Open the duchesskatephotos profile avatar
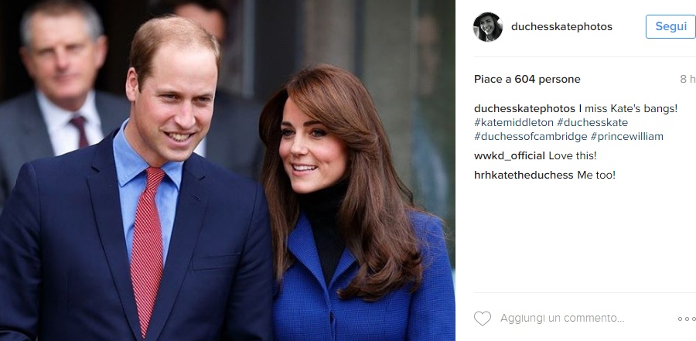 tap(488, 26)
